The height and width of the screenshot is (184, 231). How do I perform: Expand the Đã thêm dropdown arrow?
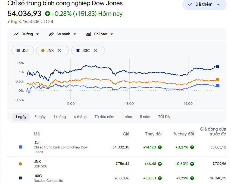[218, 4]
